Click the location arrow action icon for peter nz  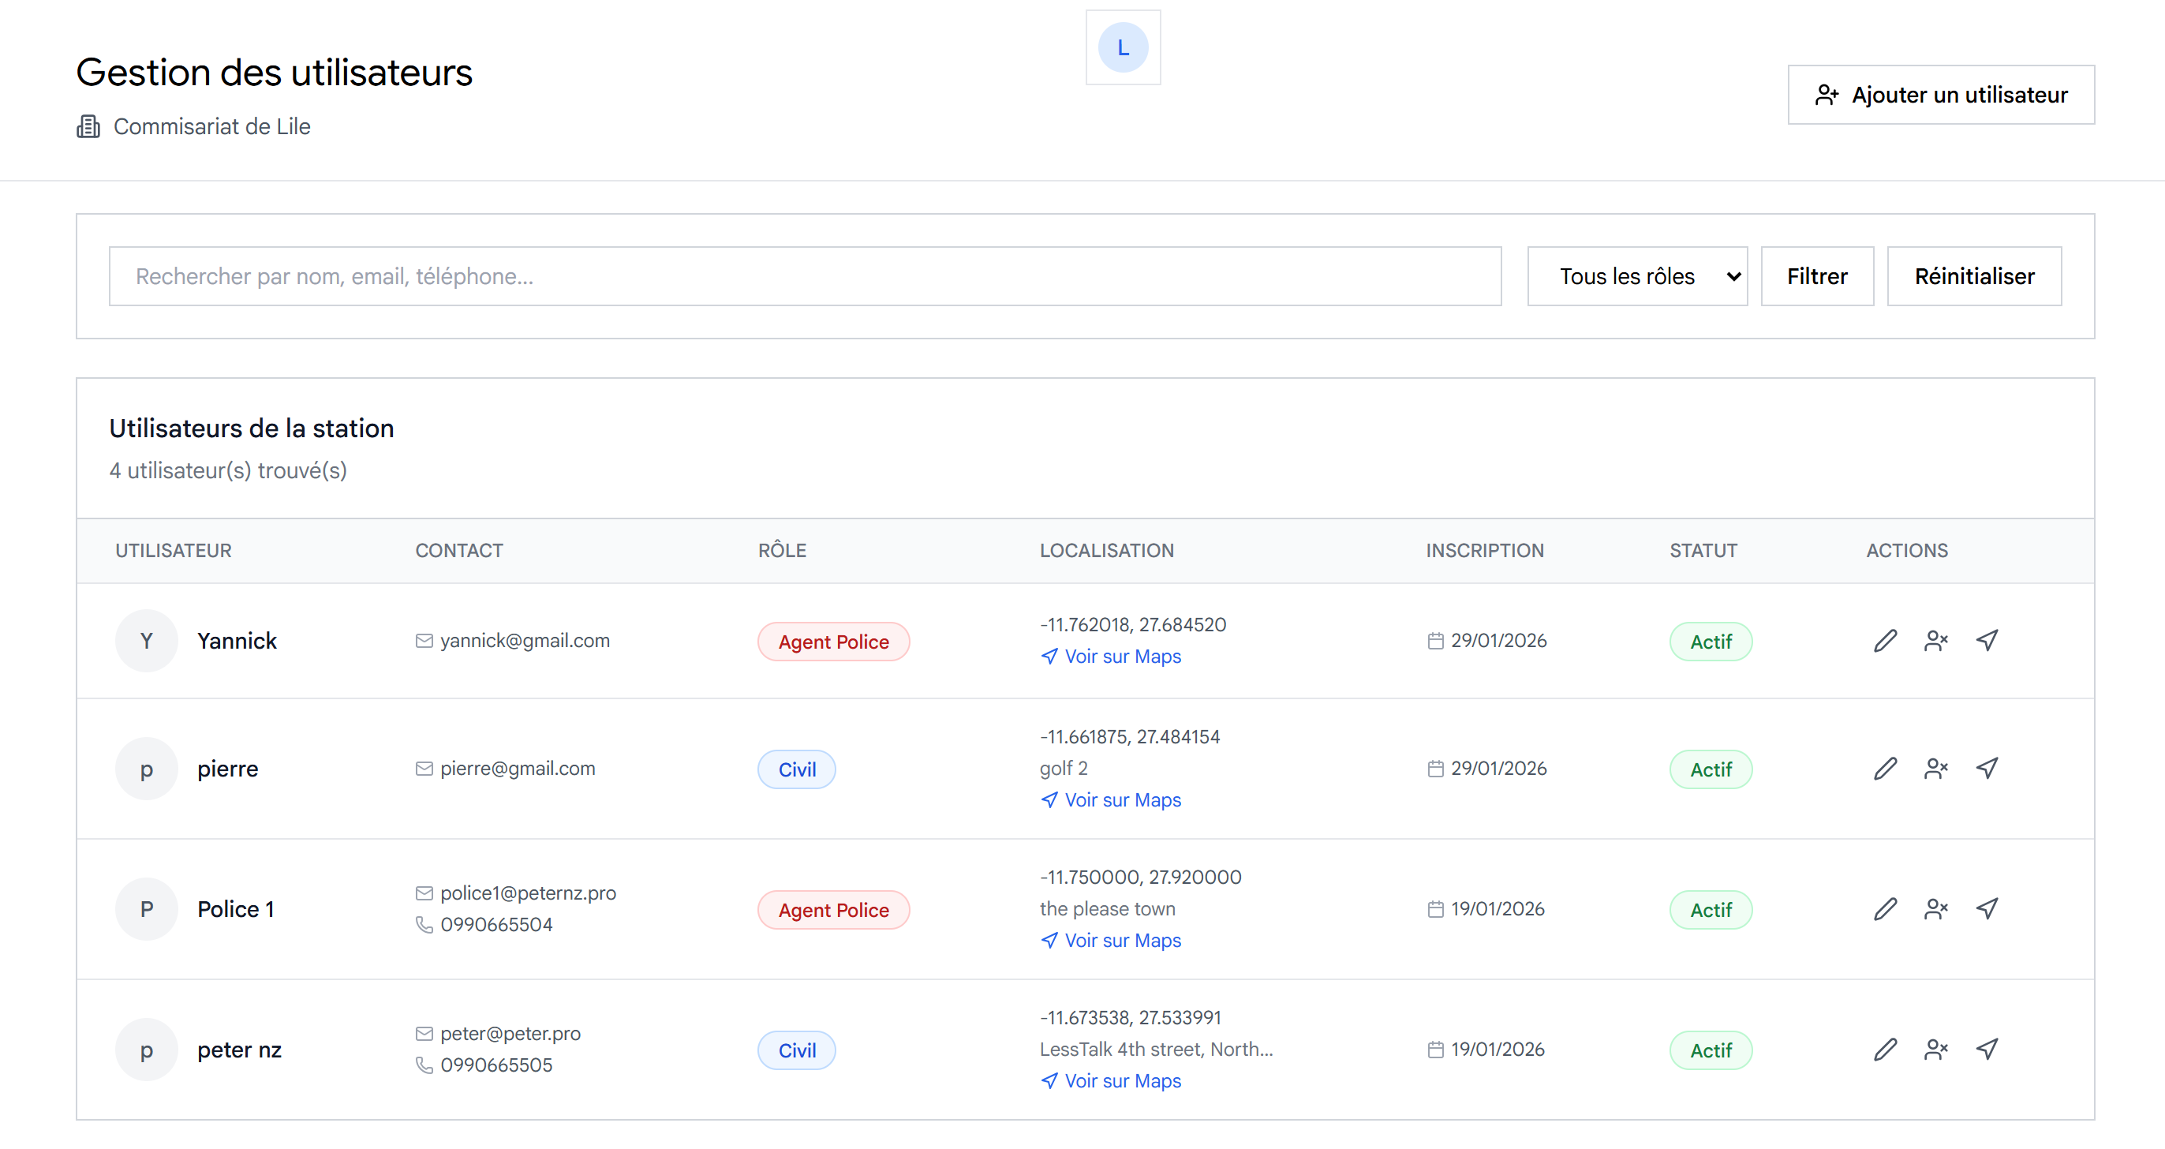click(x=1987, y=1049)
